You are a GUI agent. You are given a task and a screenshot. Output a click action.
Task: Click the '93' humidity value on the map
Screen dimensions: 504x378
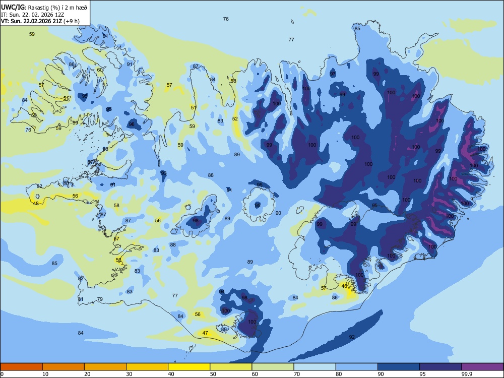coord(164,173)
